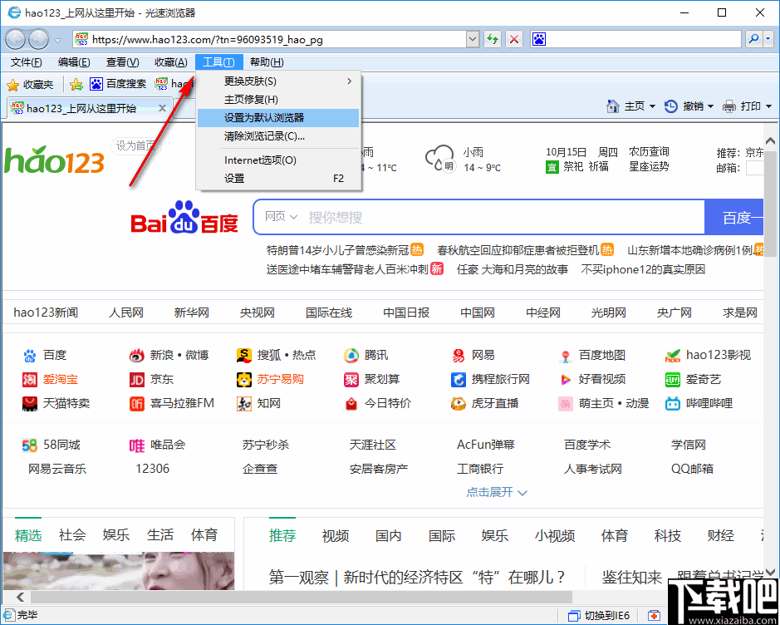Click the 携程旅行网 dolphin icon

coord(459,380)
